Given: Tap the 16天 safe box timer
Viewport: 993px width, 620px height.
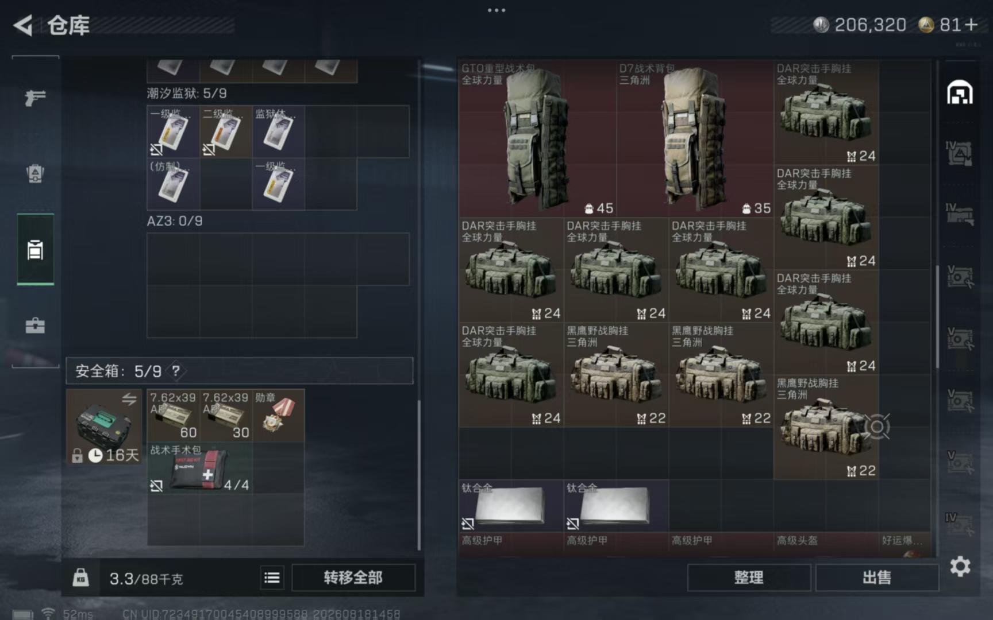Looking at the screenshot, I should pos(114,455).
